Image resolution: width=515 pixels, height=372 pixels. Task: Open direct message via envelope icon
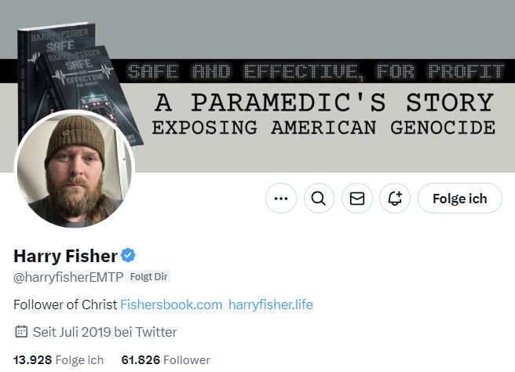[357, 199]
